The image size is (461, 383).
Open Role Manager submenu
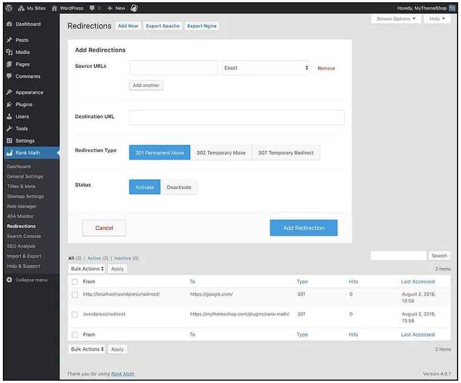click(x=22, y=207)
